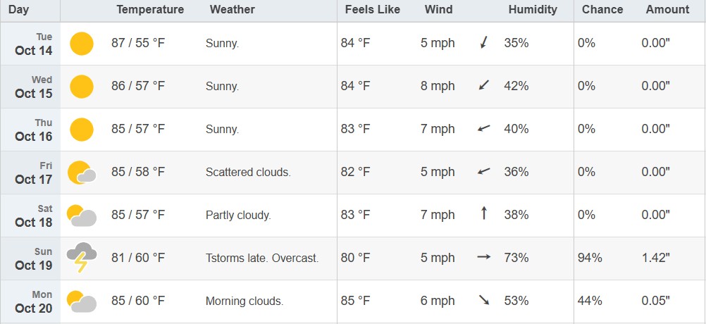This screenshot has height=324, width=706.
Task: Click the wind direction arrow for Sat Oct 18
Action: (x=483, y=213)
